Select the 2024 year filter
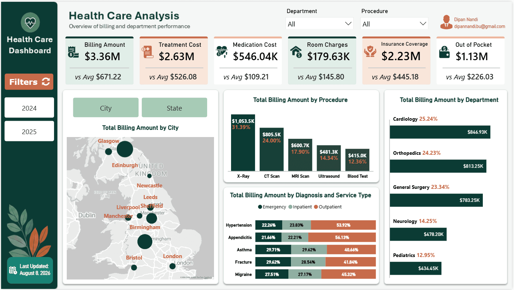514x290 pixels. click(x=29, y=108)
